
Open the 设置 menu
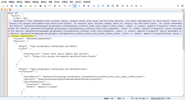[50, 2]
